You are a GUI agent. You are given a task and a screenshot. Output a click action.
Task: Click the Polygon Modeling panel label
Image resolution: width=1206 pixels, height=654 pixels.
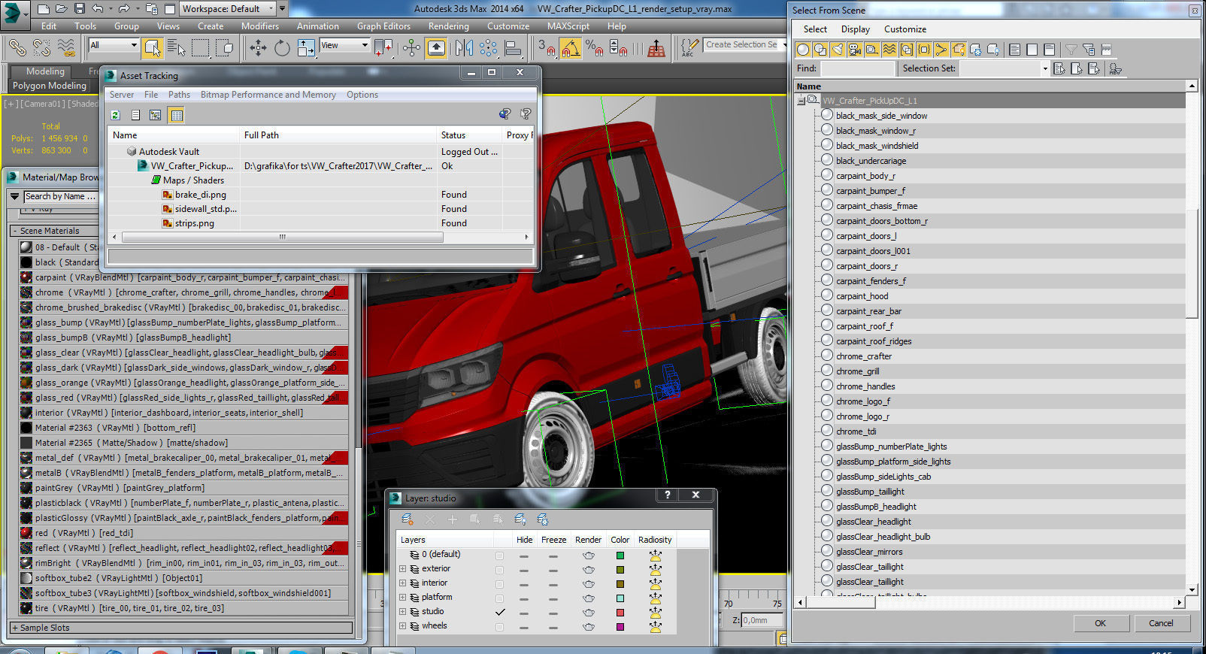50,86
